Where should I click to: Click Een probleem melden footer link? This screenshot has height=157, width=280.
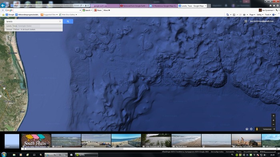click(x=251, y=152)
